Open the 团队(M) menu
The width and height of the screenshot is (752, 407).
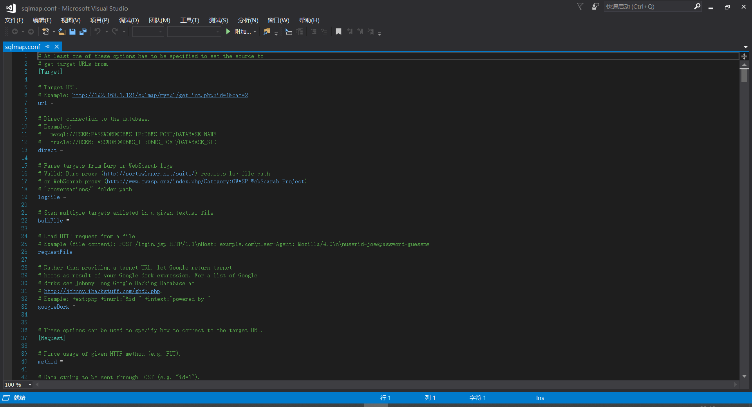pos(159,20)
